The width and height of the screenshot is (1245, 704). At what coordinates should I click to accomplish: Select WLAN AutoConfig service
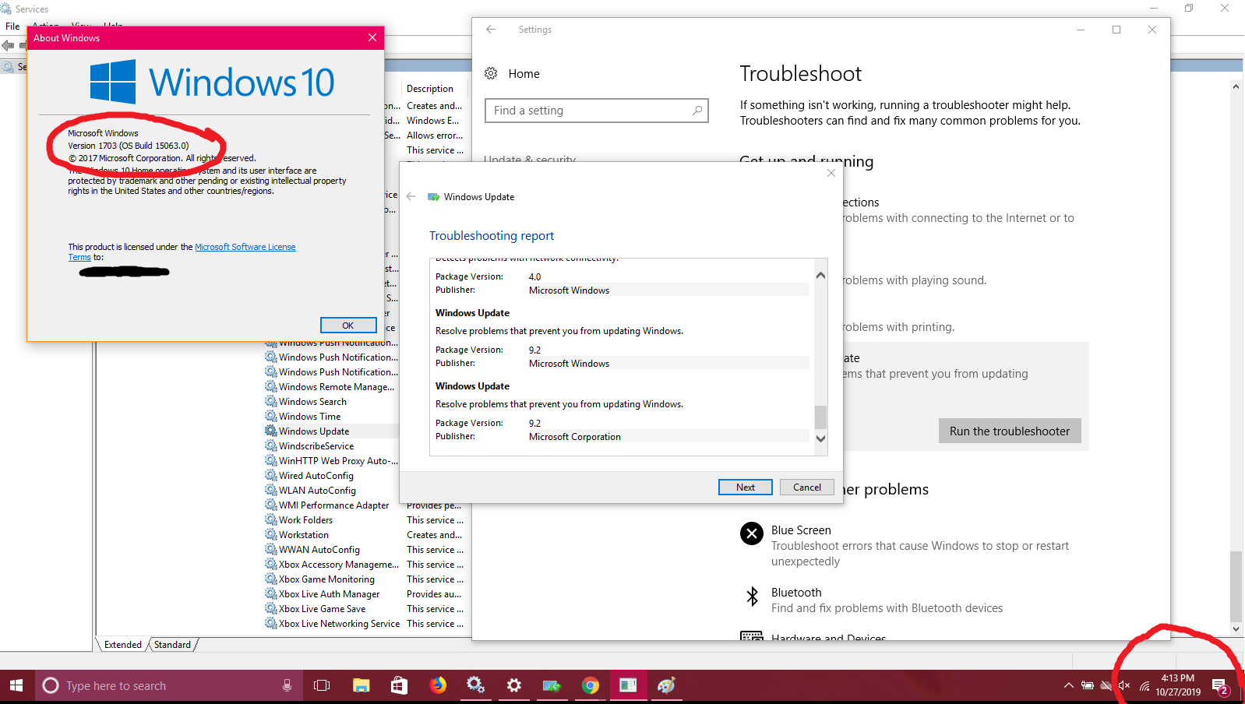(x=317, y=491)
